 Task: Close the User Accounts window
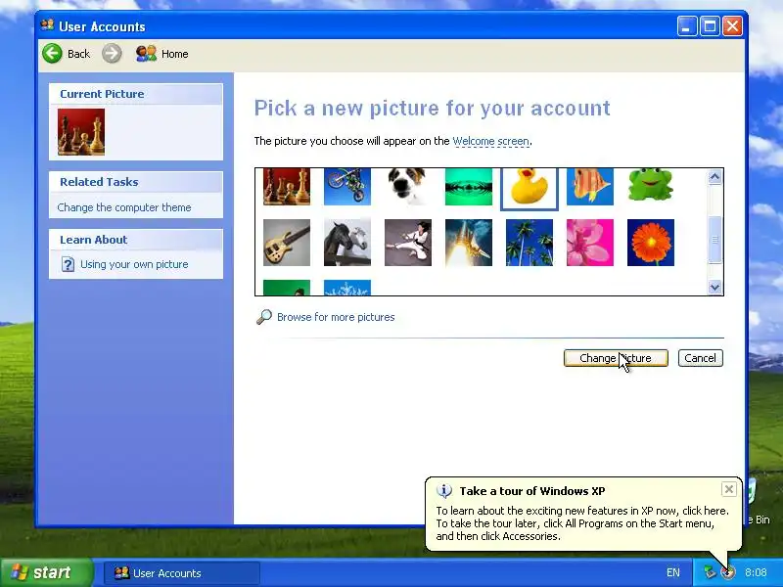tap(732, 26)
